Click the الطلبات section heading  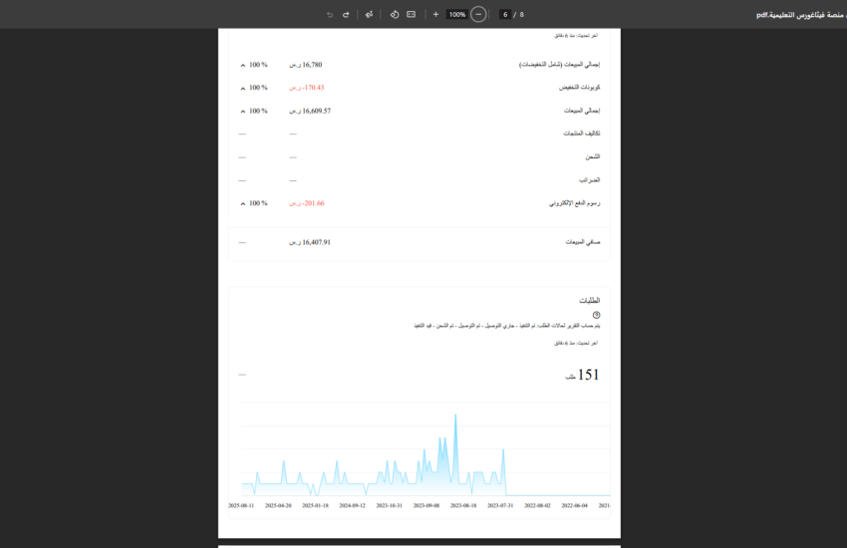tap(589, 300)
